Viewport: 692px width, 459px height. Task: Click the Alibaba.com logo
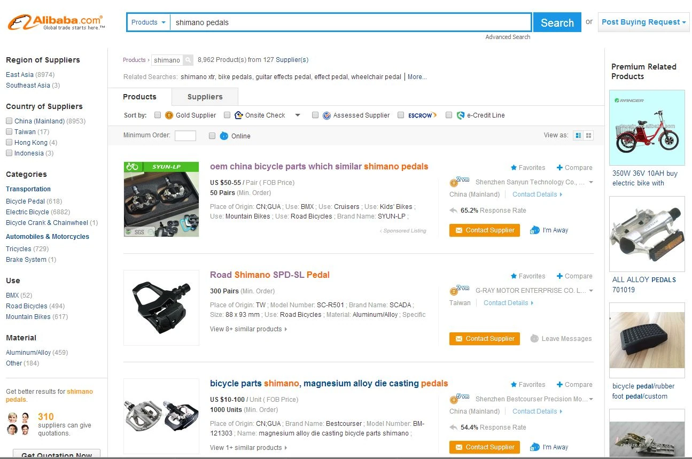point(56,22)
